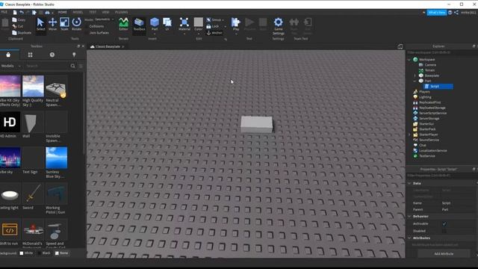This screenshot has height=269, width=478.
Task: Click the Add Attribute button
Action: click(444, 254)
